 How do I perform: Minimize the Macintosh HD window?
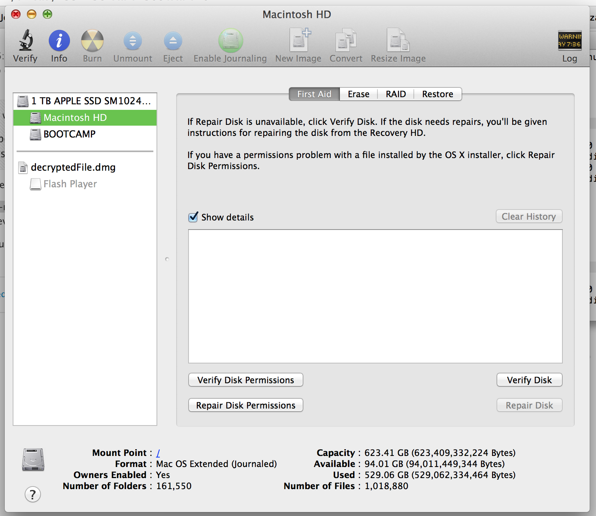32,15
